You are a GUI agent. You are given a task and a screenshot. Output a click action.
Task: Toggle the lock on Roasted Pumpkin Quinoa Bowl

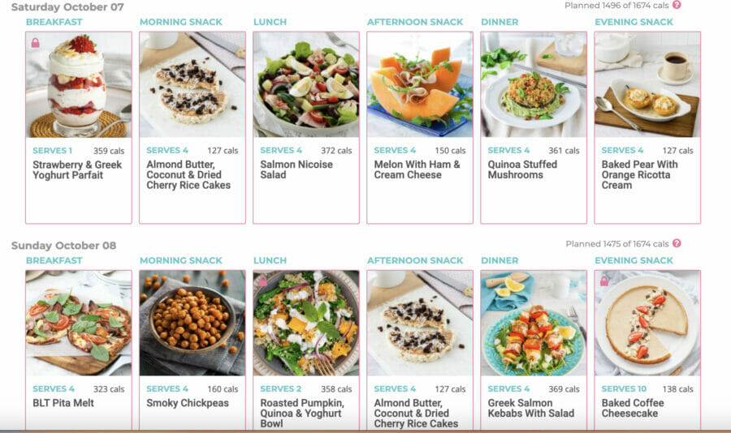(262, 281)
